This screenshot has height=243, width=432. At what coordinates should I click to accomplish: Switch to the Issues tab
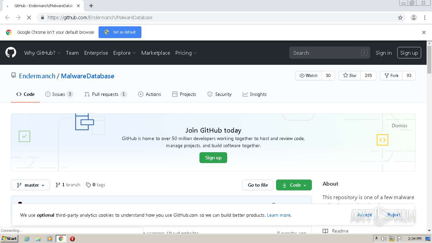59,94
